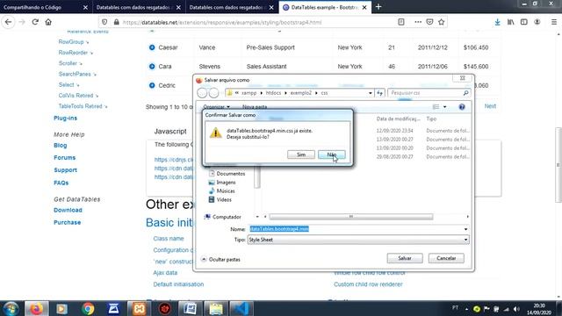Screen dimensions: 562x316
Task: Click Nova pasta in dialog toolbar
Action: pyautogui.click(x=255, y=107)
